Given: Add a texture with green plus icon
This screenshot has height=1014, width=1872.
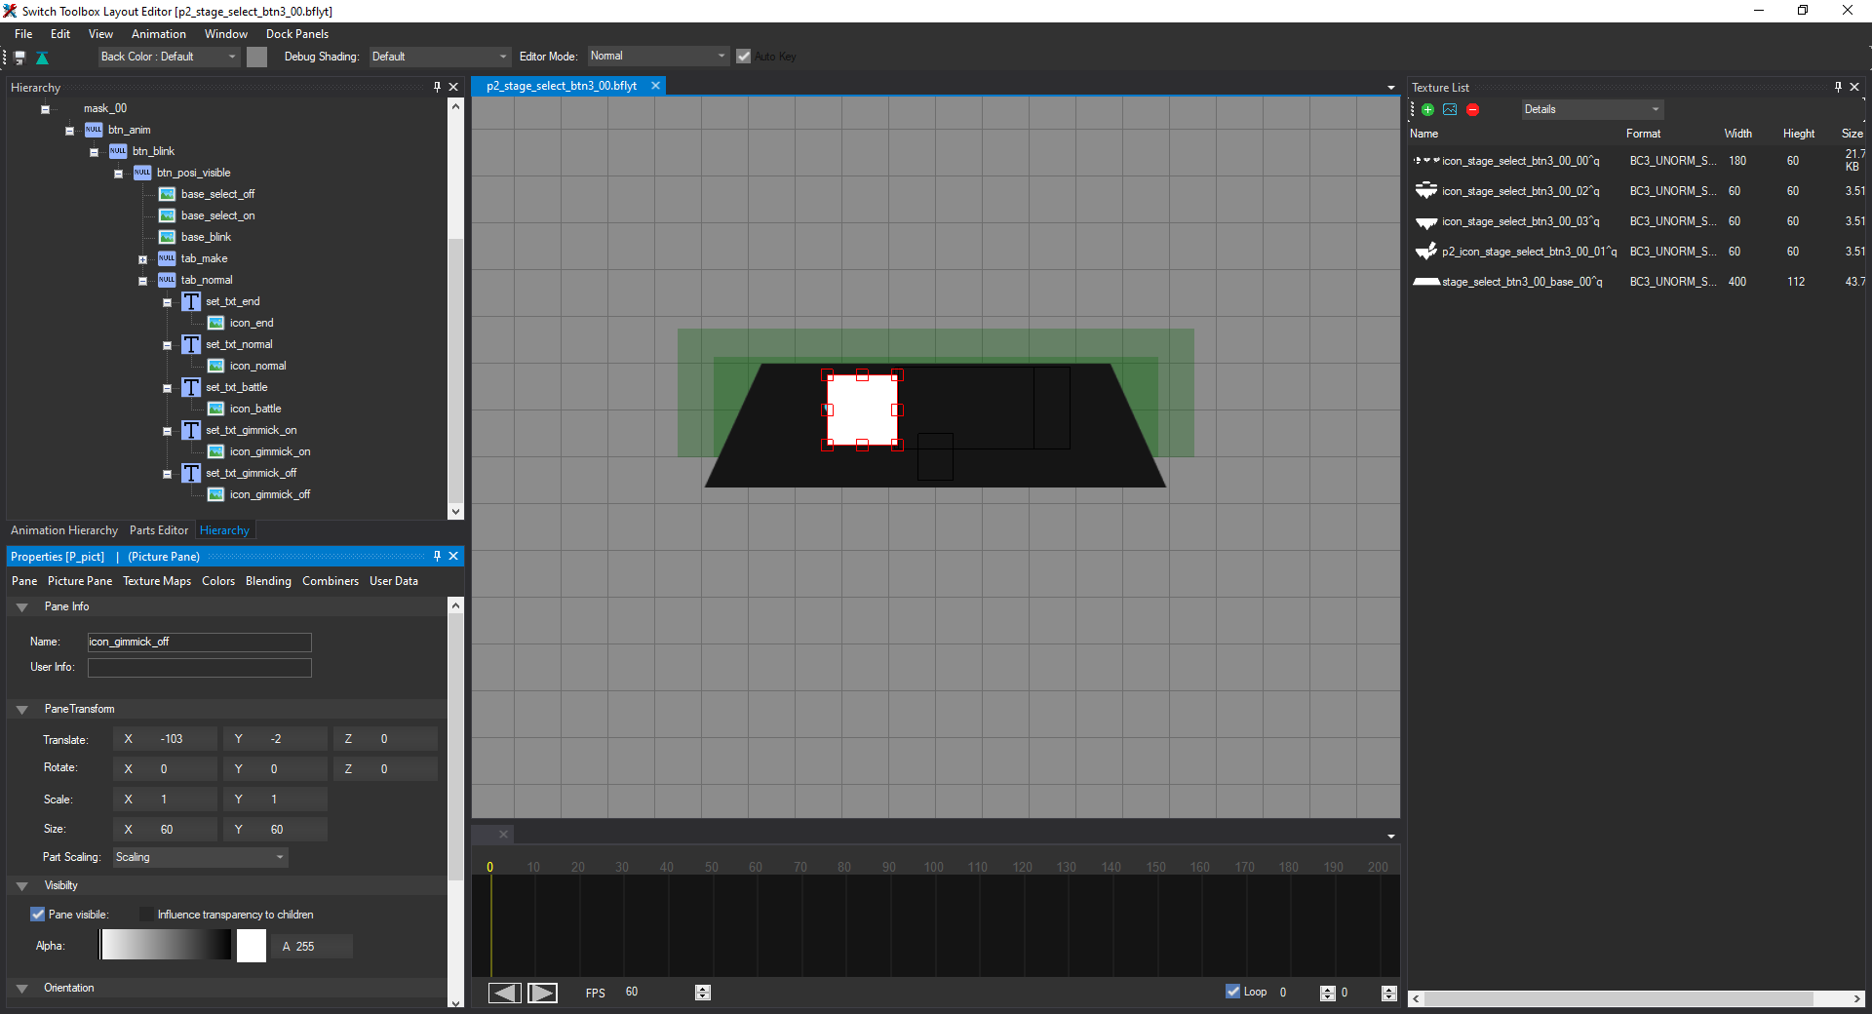Looking at the screenshot, I should click(x=1427, y=110).
